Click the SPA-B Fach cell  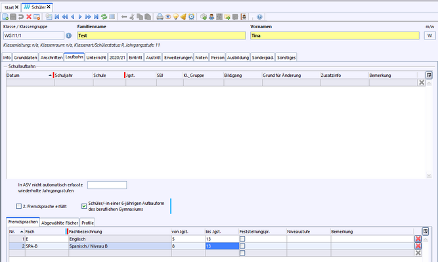click(47, 246)
